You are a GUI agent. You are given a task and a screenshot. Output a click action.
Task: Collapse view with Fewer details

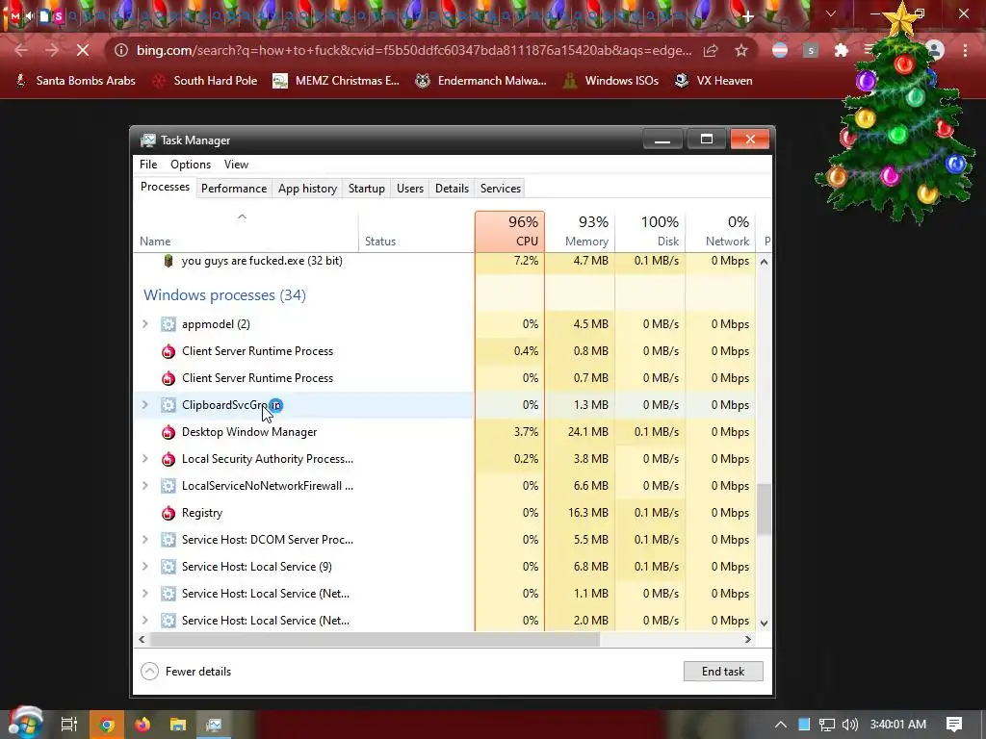pos(186,672)
